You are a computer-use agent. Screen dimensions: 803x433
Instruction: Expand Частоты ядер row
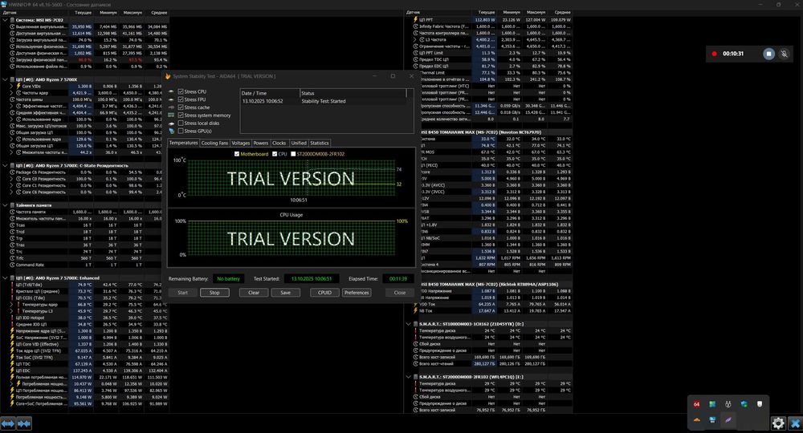click(x=12, y=92)
